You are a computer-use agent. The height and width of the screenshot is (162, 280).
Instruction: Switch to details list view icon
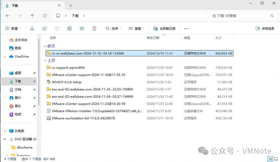270,159
